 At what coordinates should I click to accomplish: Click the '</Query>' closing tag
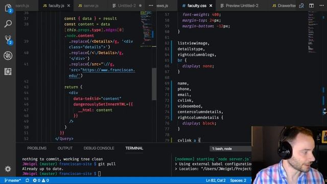click(64, 139)
